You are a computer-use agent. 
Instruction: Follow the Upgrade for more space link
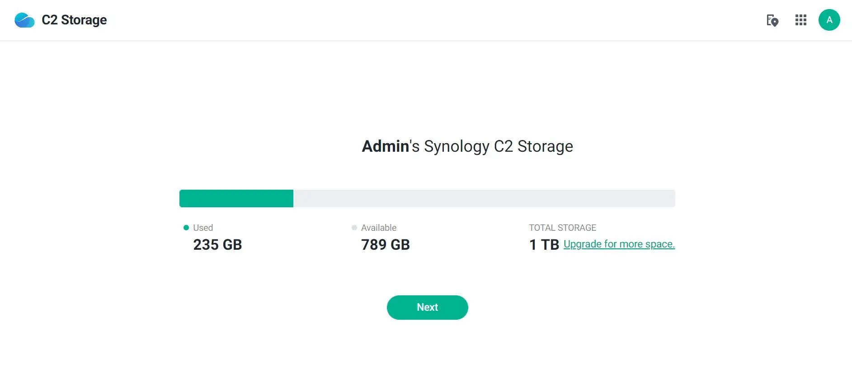(x=619, y=244)
